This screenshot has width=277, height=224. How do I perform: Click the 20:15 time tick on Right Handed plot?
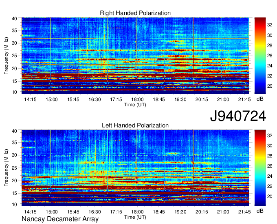[x=202, y=99]
